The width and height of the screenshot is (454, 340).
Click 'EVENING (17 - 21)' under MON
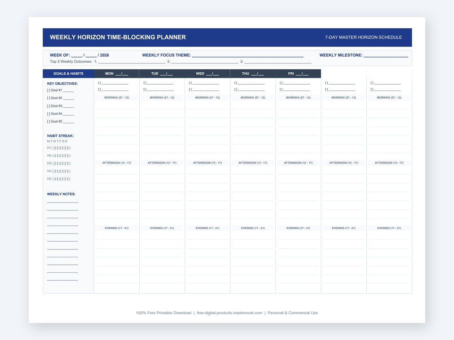click(117, 228)
